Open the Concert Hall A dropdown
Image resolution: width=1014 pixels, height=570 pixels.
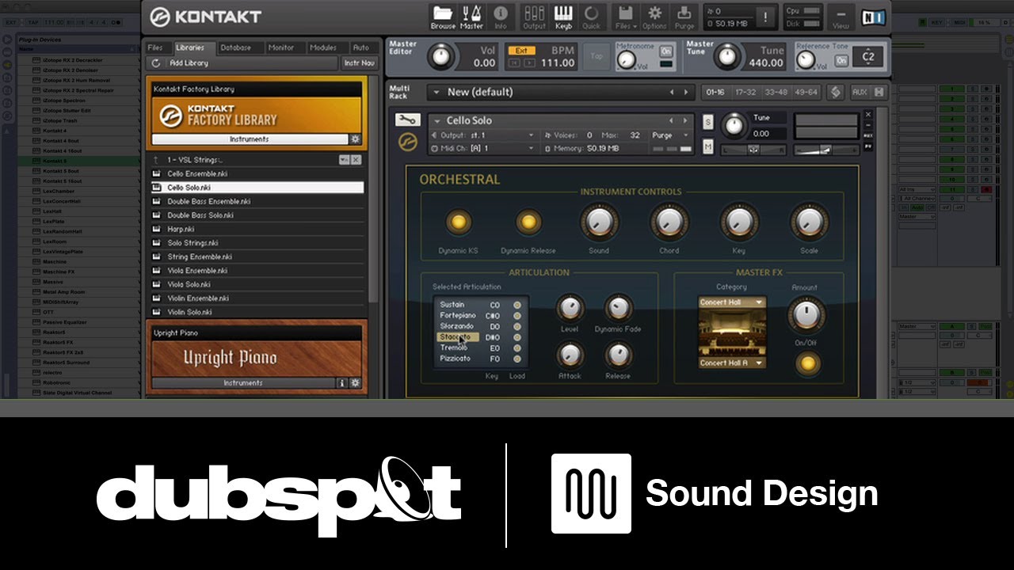coord(731,363)
